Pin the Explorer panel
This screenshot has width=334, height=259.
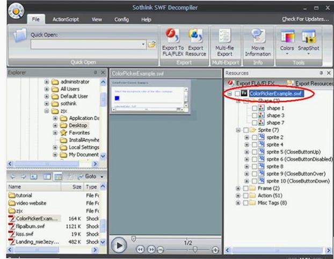coord(95,72)
